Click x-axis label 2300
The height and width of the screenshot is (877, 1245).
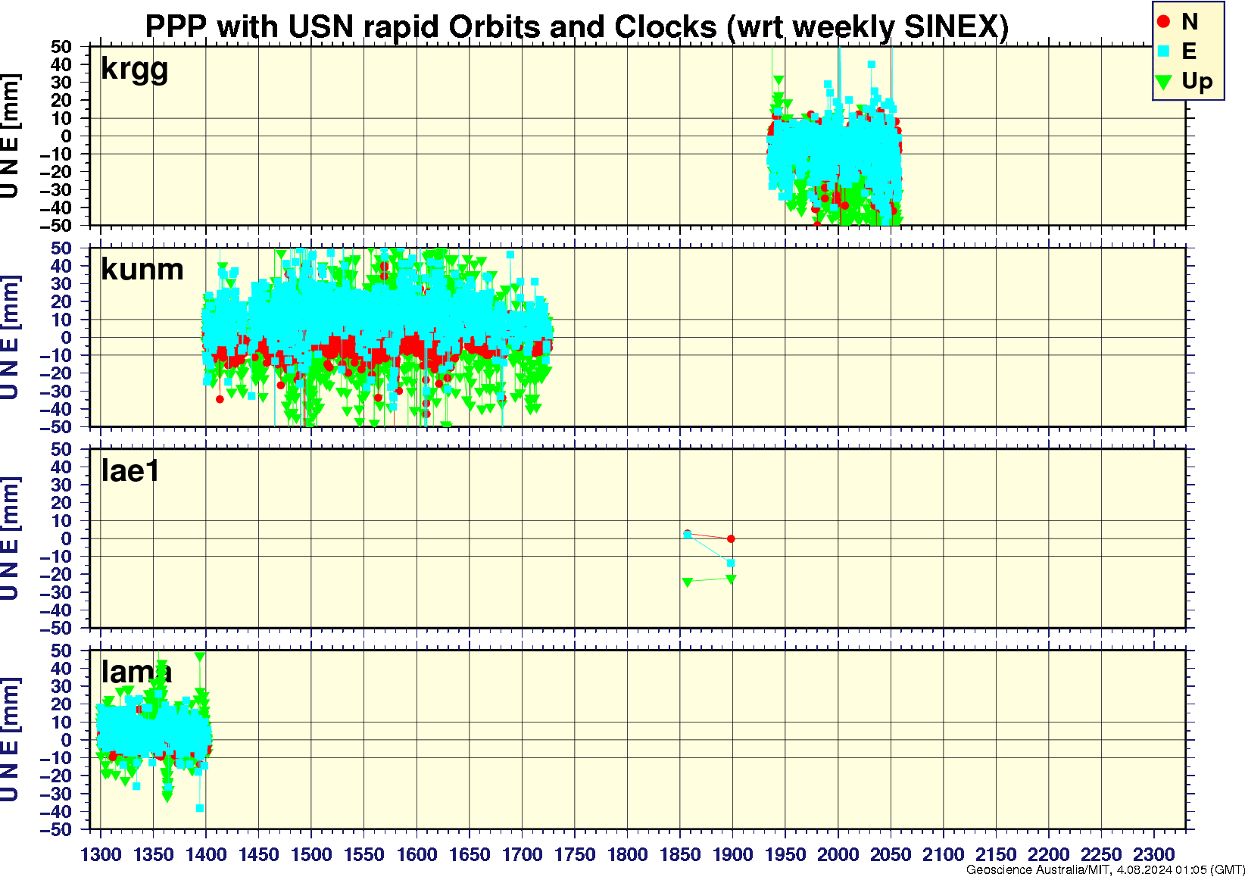pos(1153,855)
